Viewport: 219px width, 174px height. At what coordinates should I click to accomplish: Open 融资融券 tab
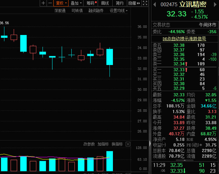pos(96,11)
